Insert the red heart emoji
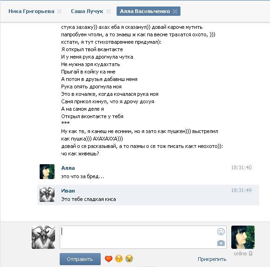The image size is (270, 267). tap(109, 259)
